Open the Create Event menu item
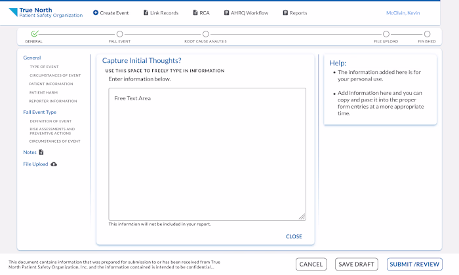 click(111, 13)
